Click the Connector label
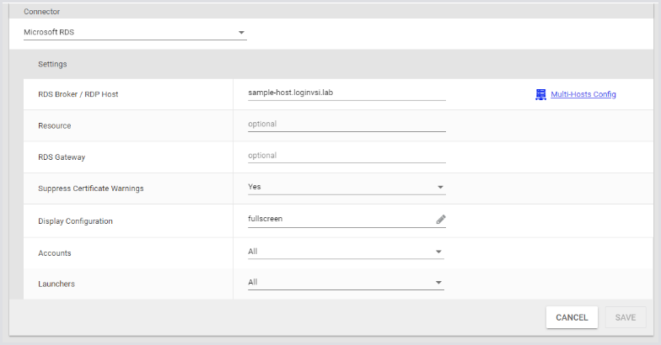The image size is (661, 345). [41, 12]
